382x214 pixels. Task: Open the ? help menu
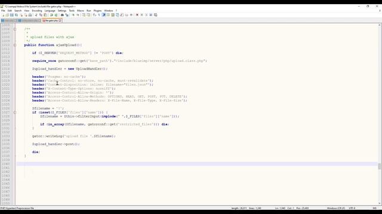pos(116,11)
